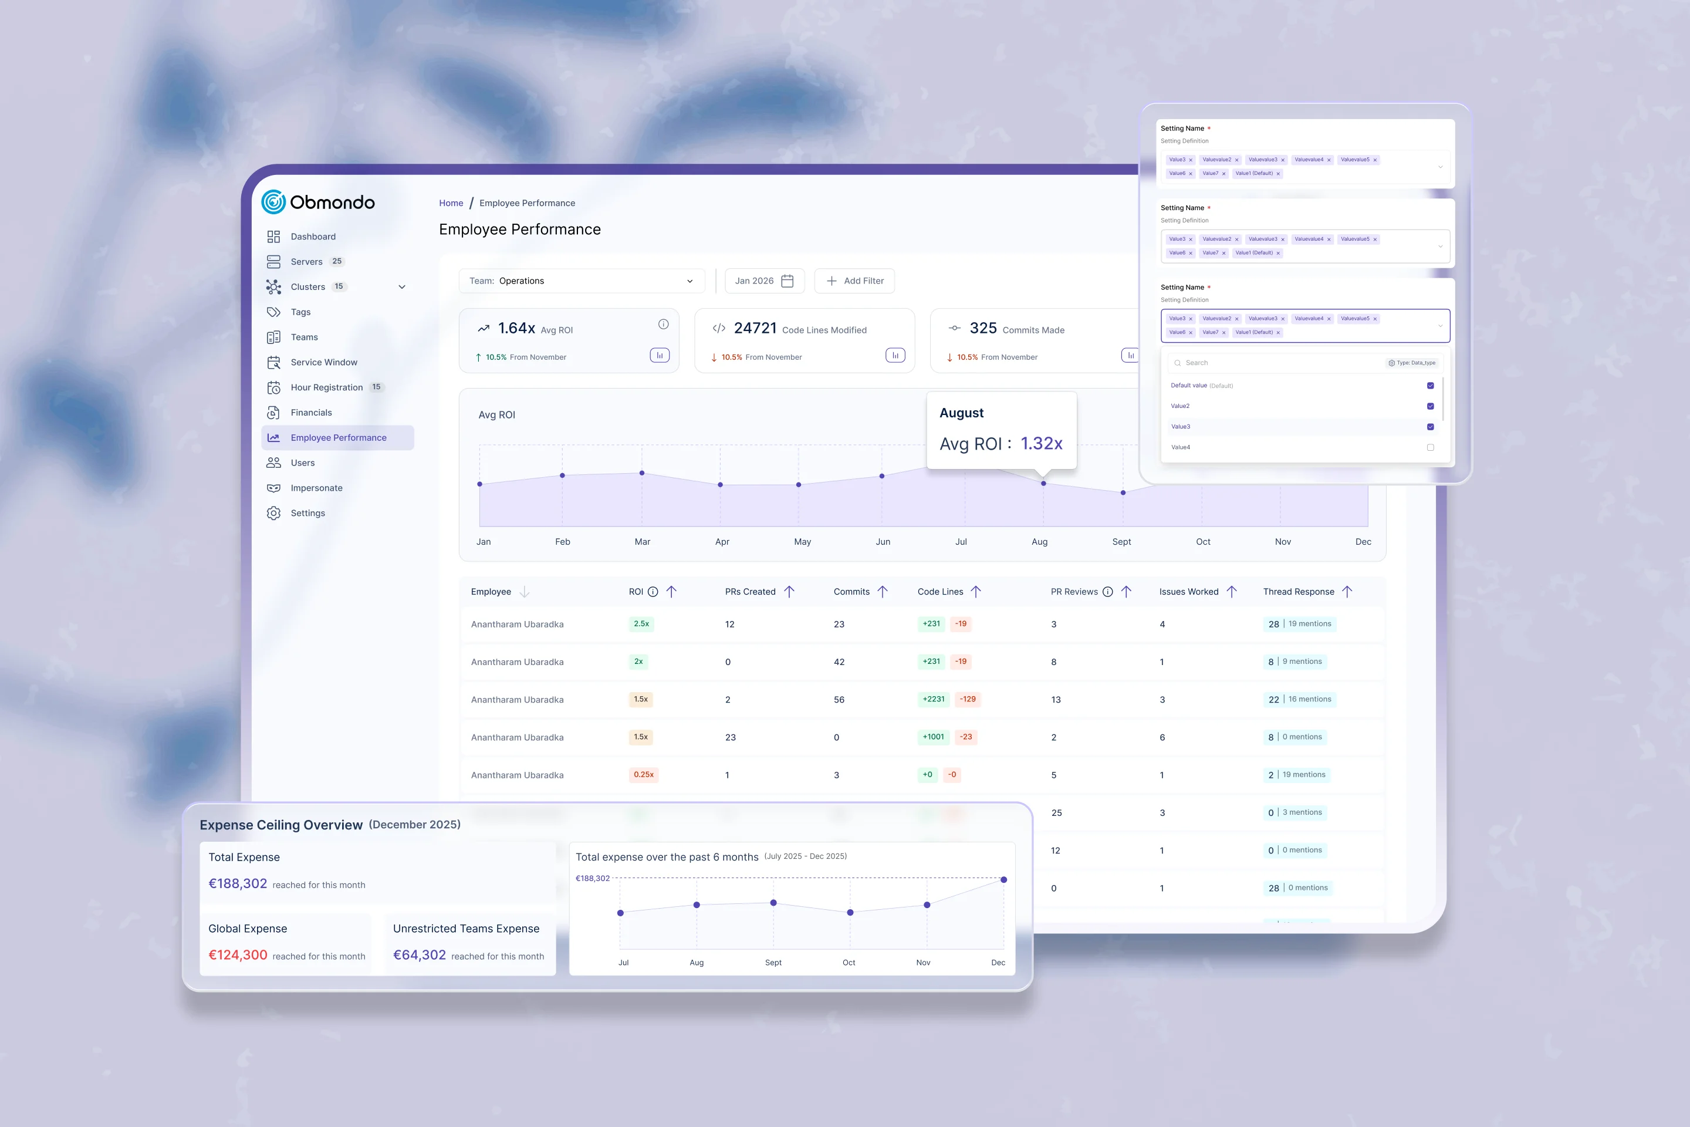
Task: Click the Home breadcrumb link
Action: click(x=451, y=204)
